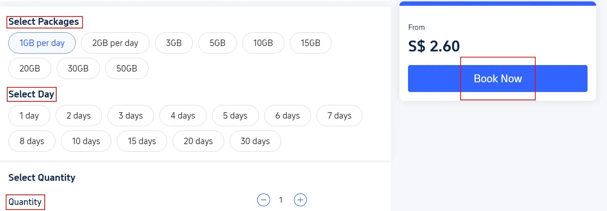Pick the 30GB package
The width and height of the screenshot is (607, 211).
point(78,68)
